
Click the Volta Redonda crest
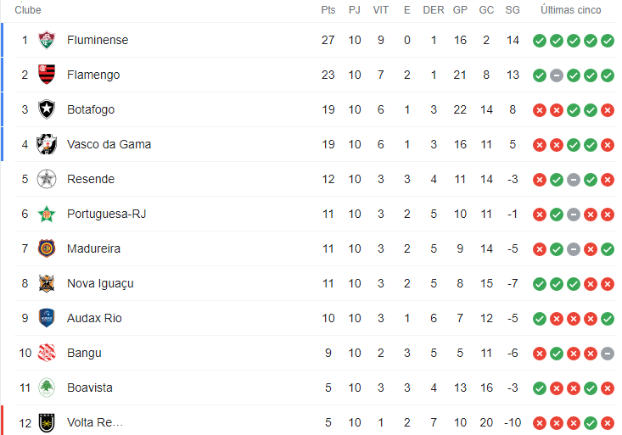coord(47,423)
